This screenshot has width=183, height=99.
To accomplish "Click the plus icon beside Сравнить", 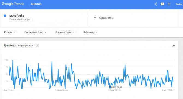I will pos(95,18).
